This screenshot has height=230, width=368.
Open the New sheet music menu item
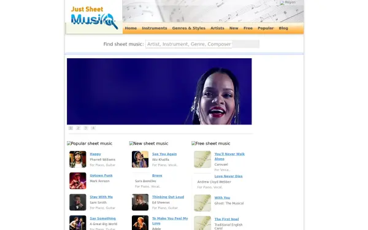coord(234,28)
